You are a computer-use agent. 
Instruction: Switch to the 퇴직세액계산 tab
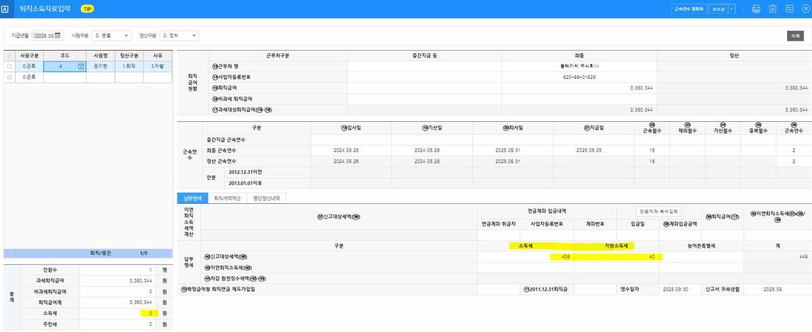tap(227, 198)
